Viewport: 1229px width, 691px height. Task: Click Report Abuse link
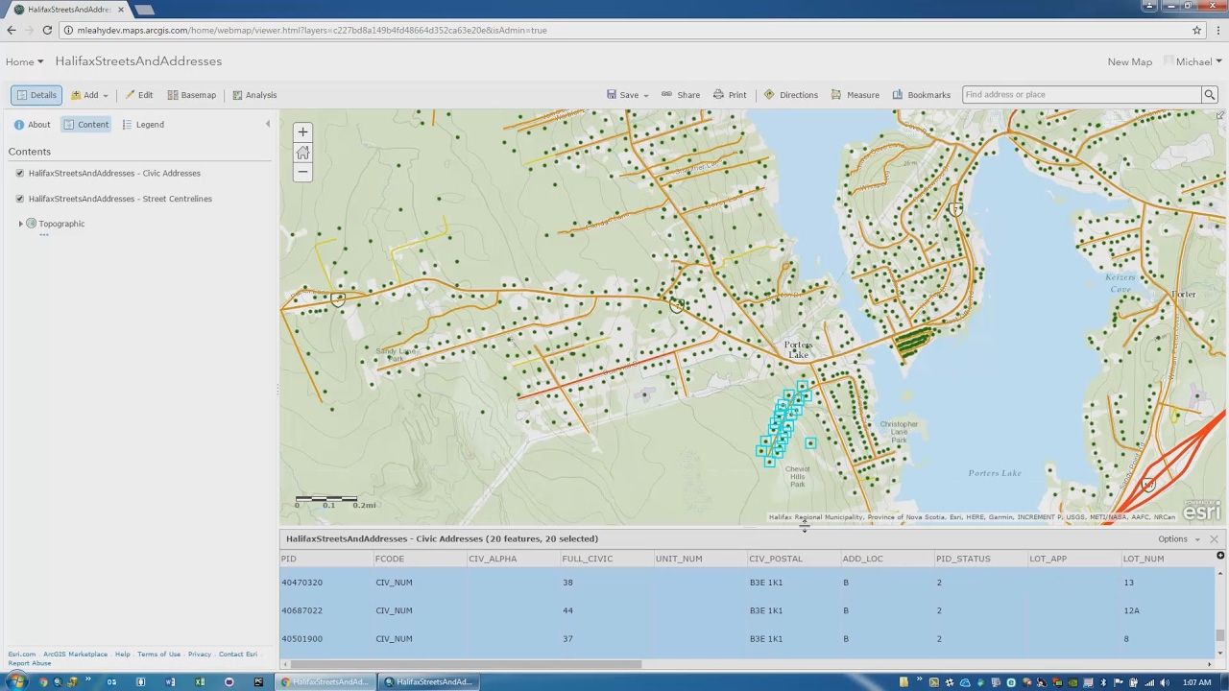pos(30,663)
